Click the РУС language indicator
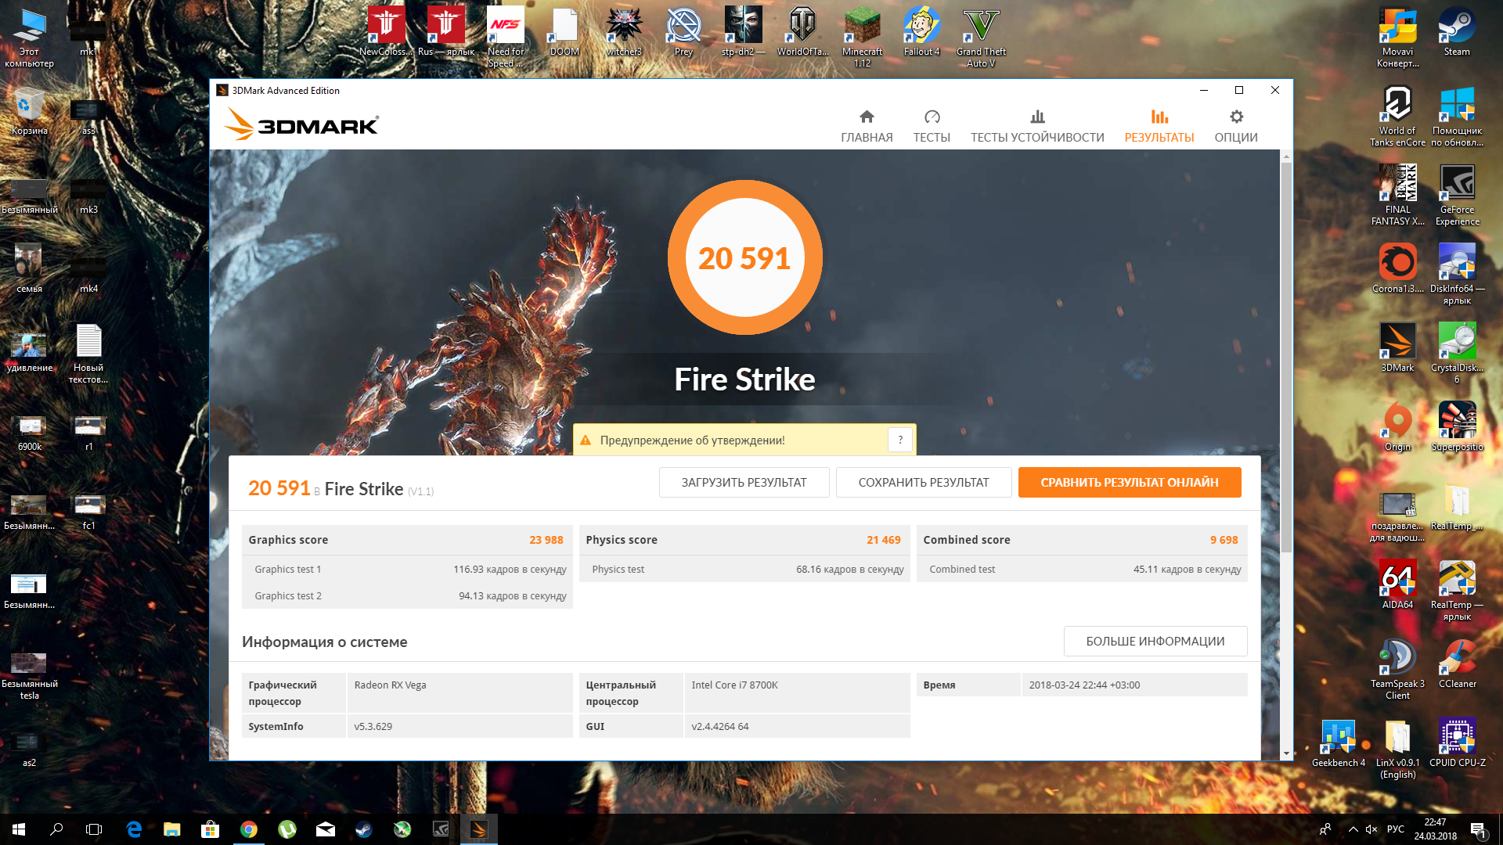Viewport: 1503px width, 845px height. tap(1395, 829)
